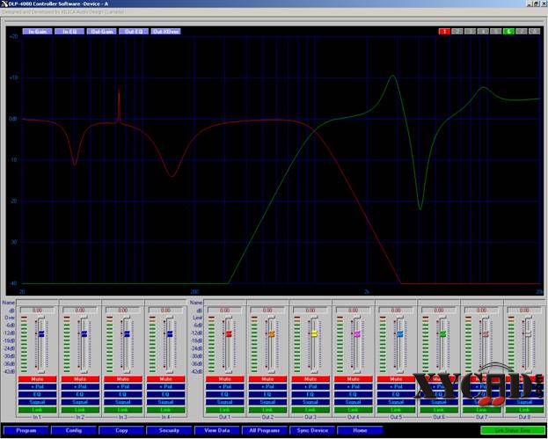
Task: Open EQ settings for In 4
Action: click(165, 394)
